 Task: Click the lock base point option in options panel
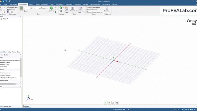[x=8, y=78]
